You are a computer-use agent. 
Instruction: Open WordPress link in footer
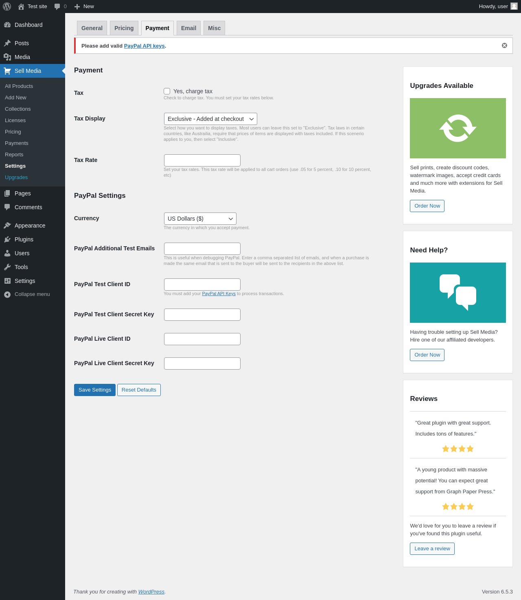[x=151, y=592]
